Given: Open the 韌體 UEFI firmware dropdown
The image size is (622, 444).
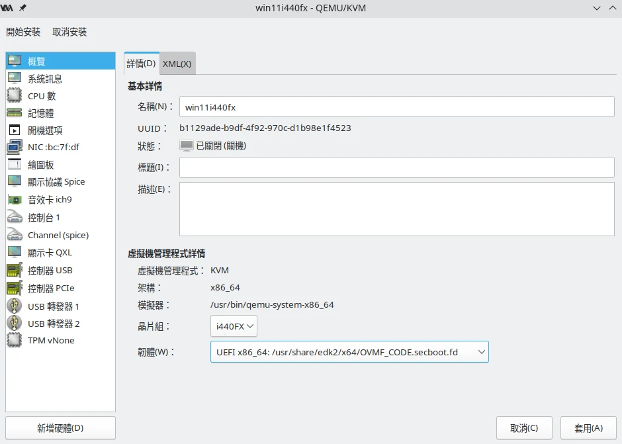Looking at the screenshot, I should (x=349, y=352).
